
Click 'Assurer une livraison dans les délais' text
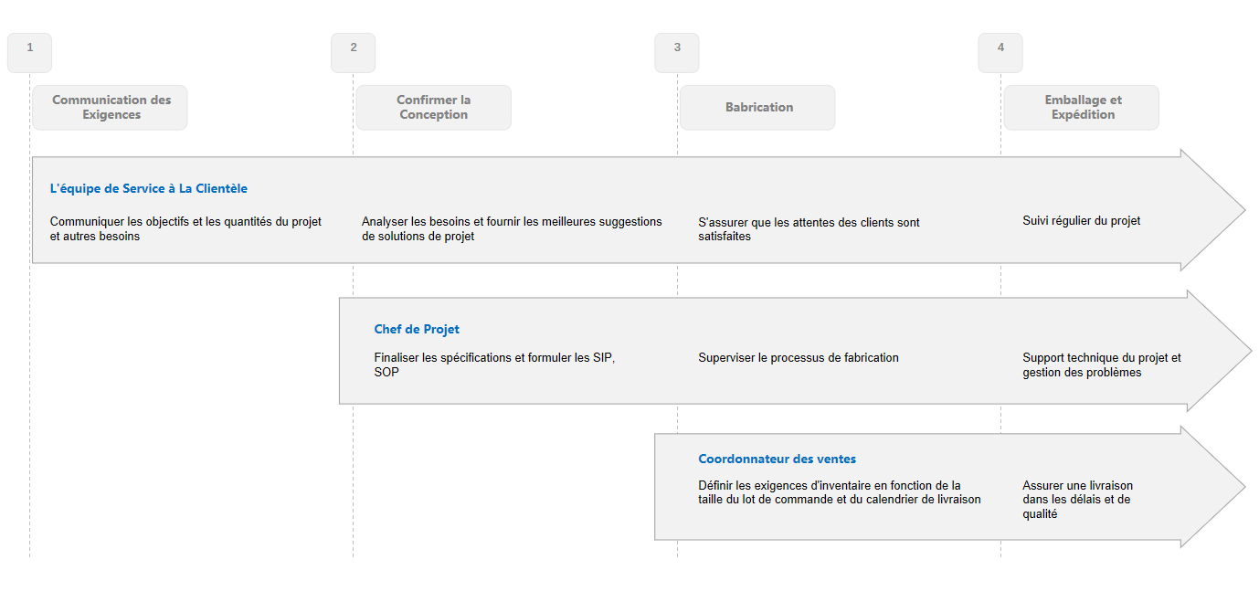click(x=1077, y=500)
